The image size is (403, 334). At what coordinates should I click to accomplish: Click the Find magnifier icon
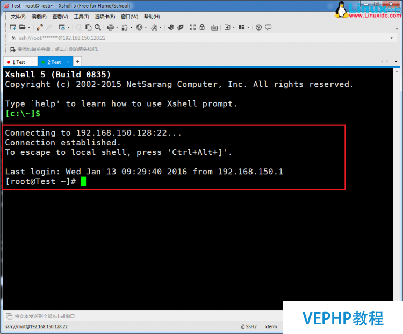click(x=98, y=27)
